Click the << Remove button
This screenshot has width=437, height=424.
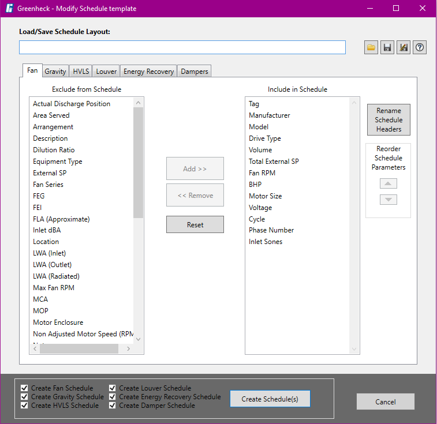point(195,195)
